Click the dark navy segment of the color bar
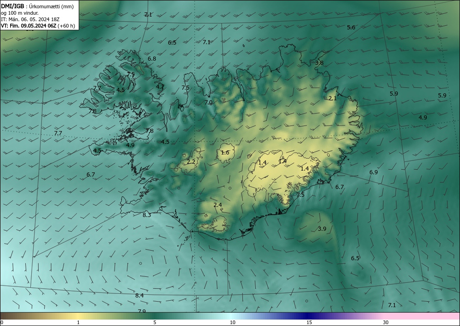The height and width of the screenshot is (326, 460). pos(306,316)
